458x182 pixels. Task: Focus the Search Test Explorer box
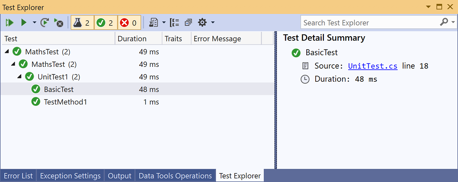point(370,23)
